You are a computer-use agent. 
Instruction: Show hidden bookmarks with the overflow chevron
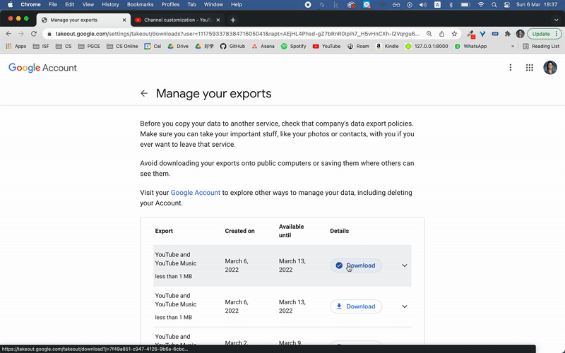pos(513,46)
